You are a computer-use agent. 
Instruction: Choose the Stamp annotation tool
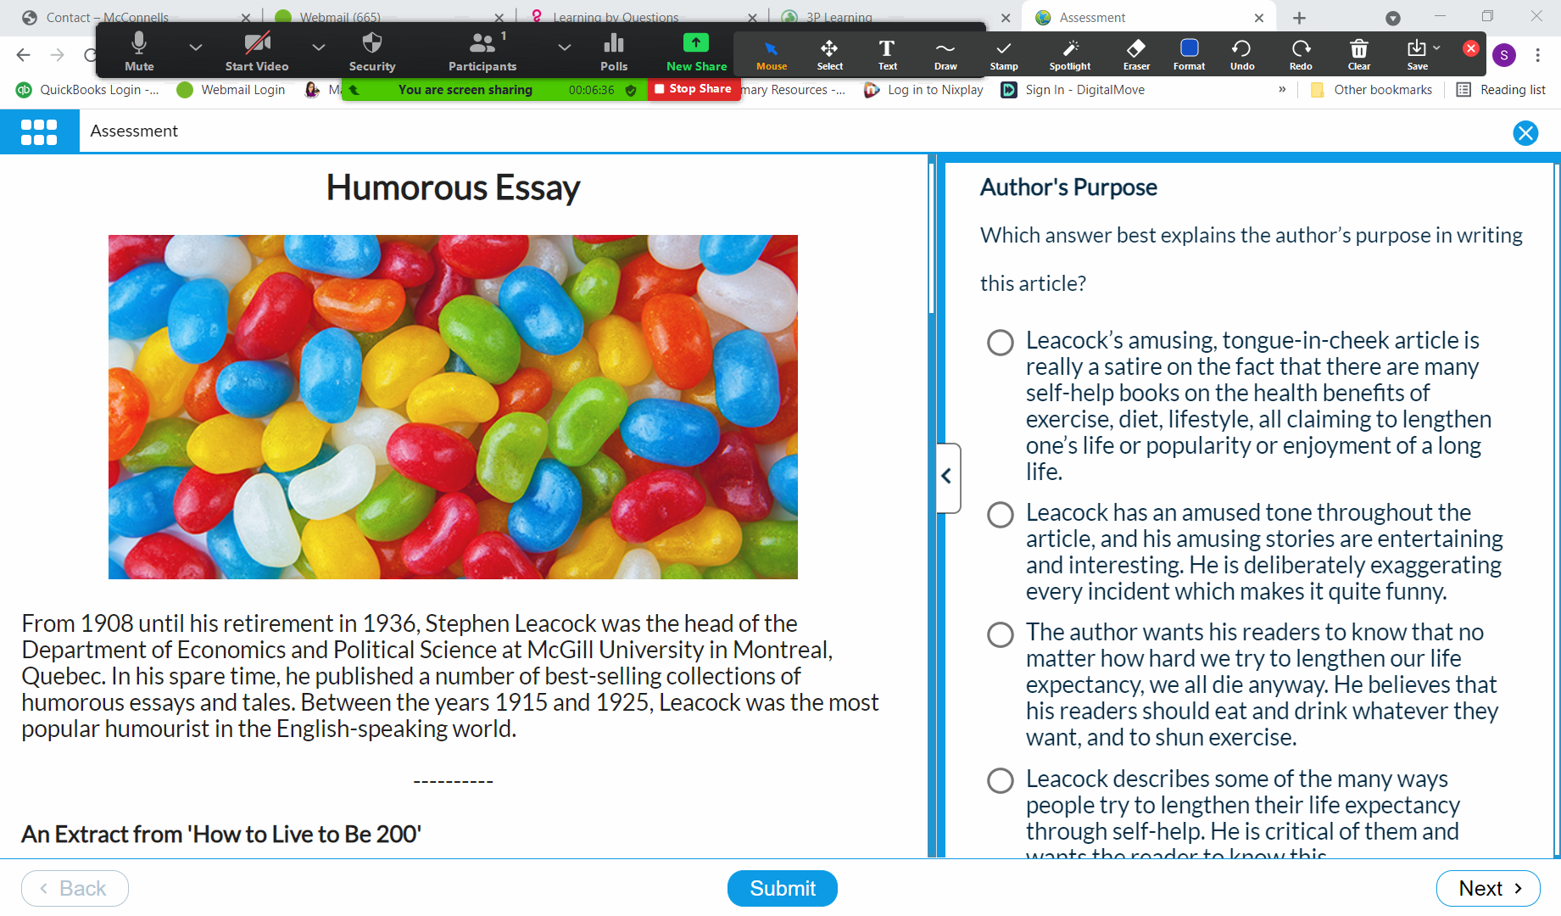pyautogui.click(x=1003, y=54)
